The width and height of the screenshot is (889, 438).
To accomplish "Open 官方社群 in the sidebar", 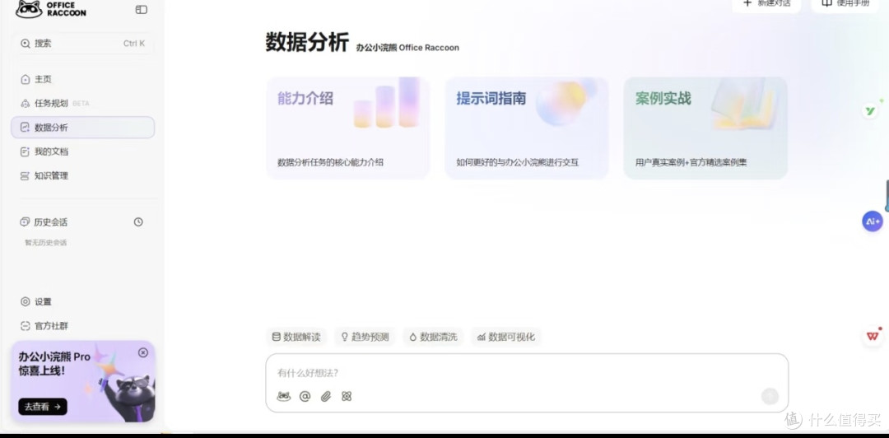I will [82, 326].
